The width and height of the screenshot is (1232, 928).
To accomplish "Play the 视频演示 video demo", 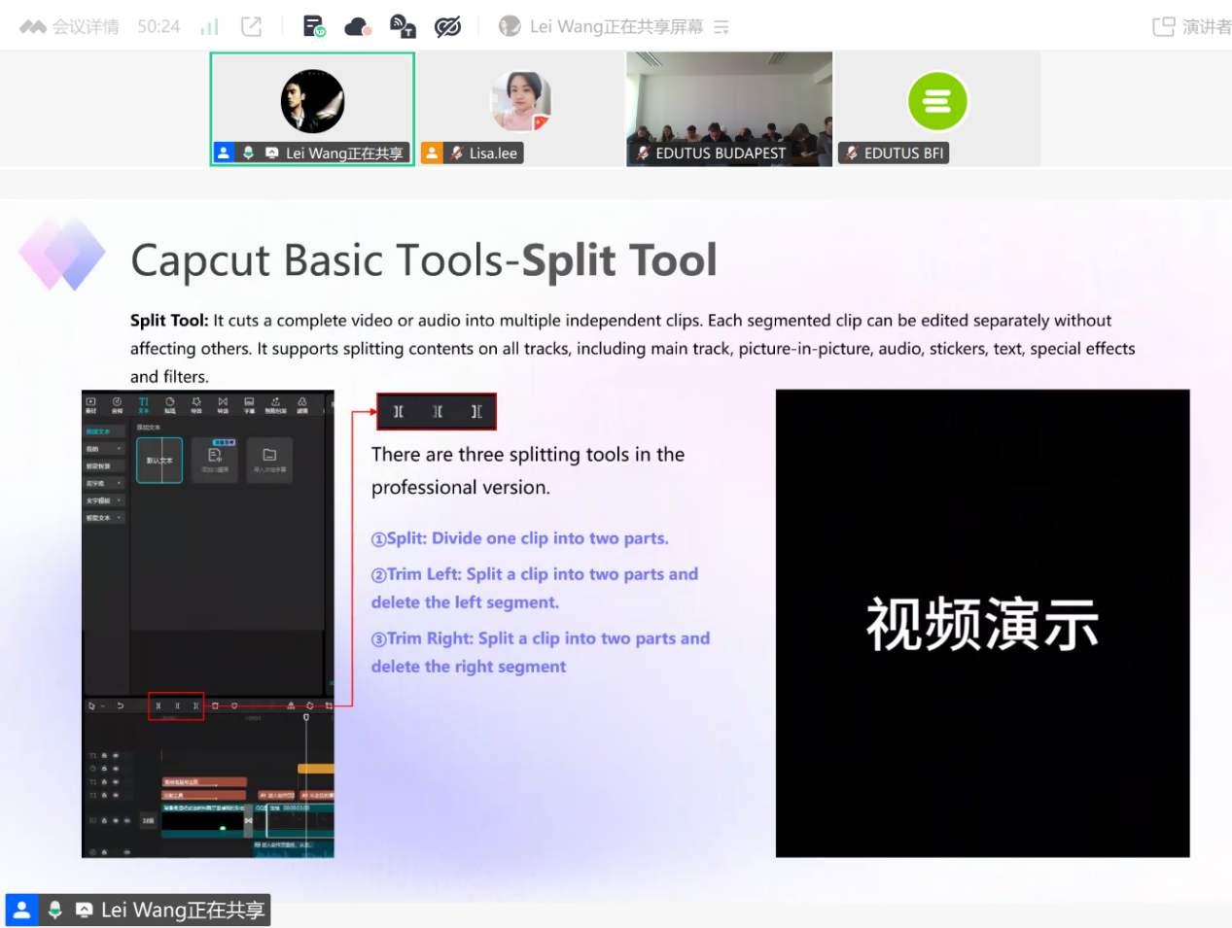I will pyautogui.click(x=982, y=623).
